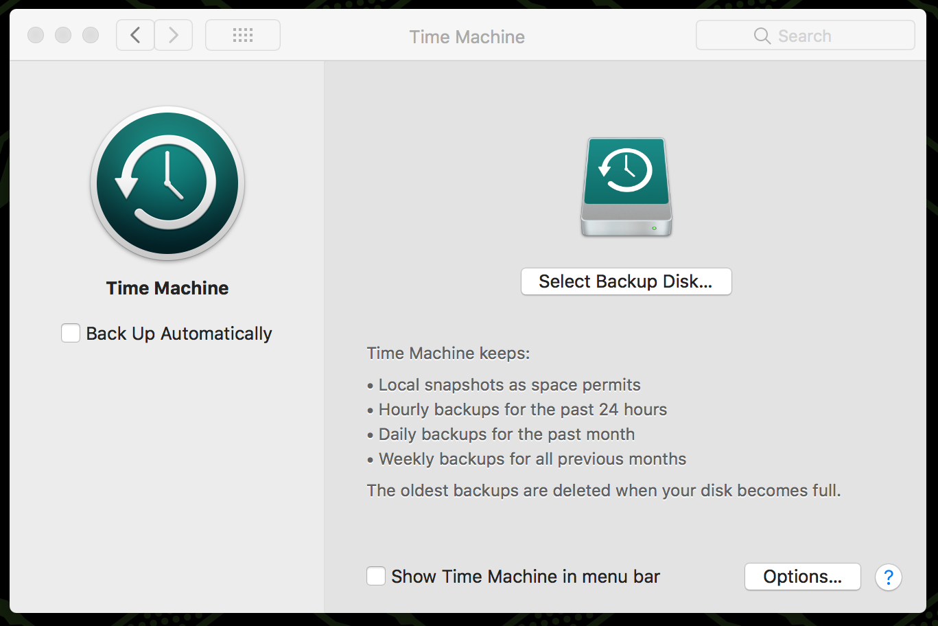Minimize the window with the middle button
Screen dimensions: 938x626
(63, 35)
